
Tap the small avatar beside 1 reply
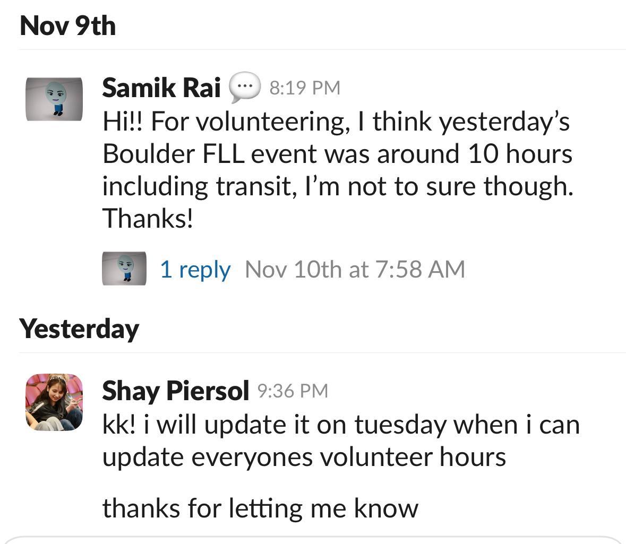click(x=124, y=269)
